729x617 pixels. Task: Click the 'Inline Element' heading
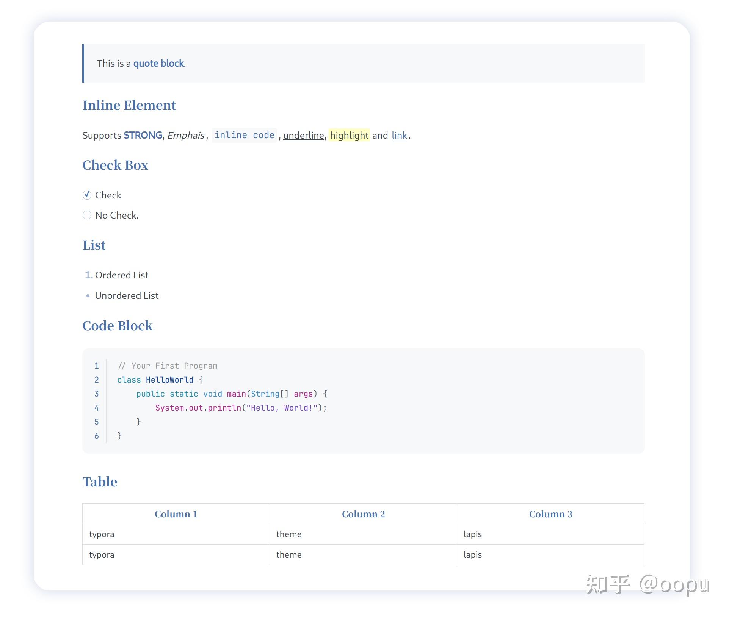(x=129, y=105)
